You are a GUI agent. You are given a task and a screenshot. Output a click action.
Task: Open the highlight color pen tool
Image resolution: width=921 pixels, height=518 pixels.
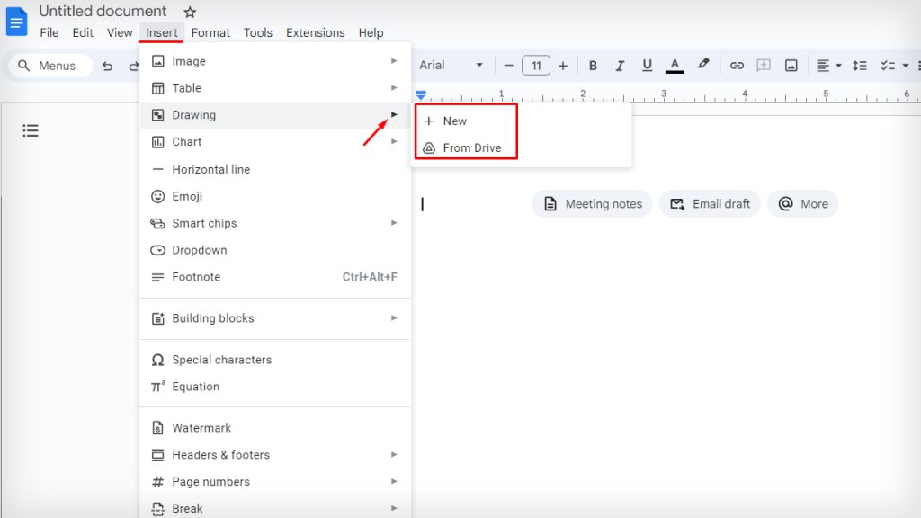(703, 65)
